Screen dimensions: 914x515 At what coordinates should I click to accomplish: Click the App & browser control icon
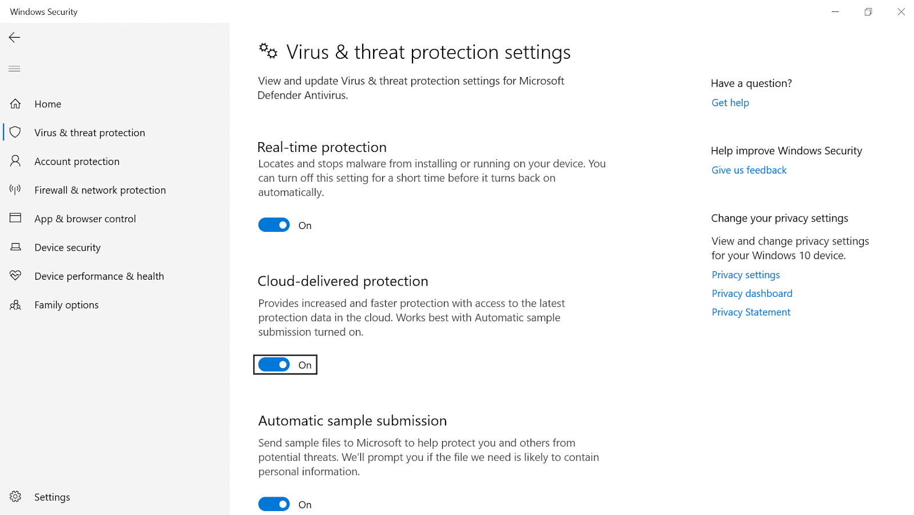14,218
